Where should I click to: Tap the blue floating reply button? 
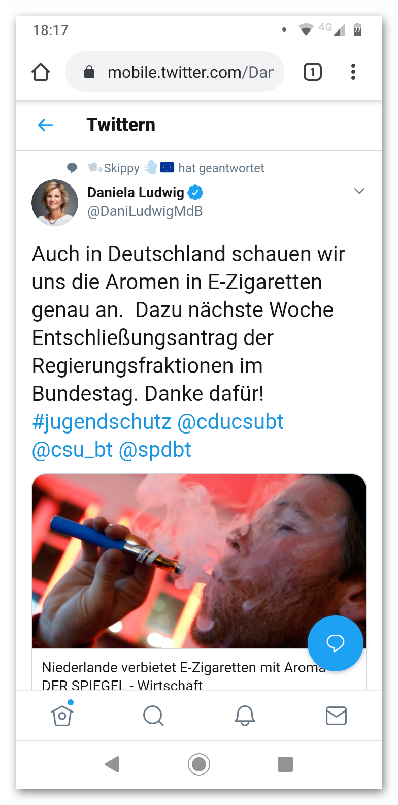tap(336, 643)
